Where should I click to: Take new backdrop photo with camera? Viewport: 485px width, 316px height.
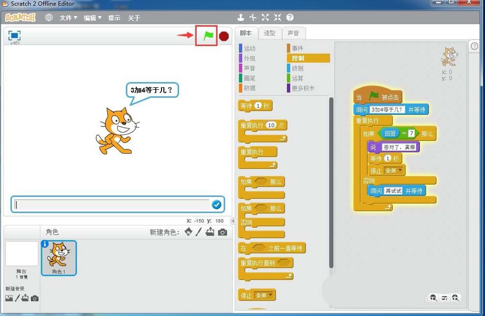(x=34, y=299)
